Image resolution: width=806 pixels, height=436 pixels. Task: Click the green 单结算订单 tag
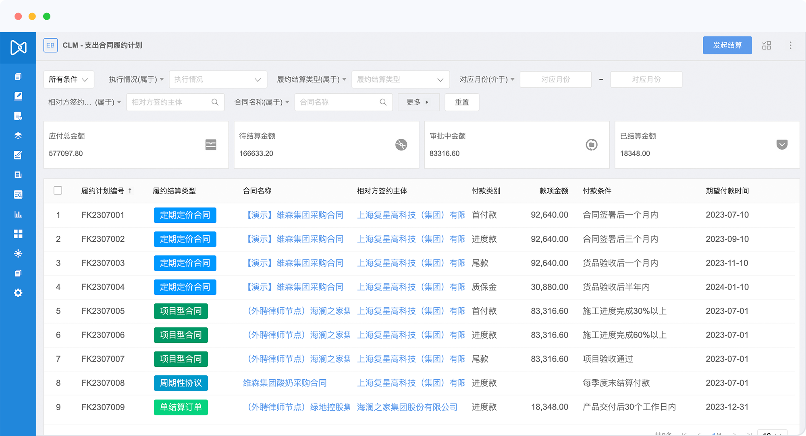tap(181, 407)
